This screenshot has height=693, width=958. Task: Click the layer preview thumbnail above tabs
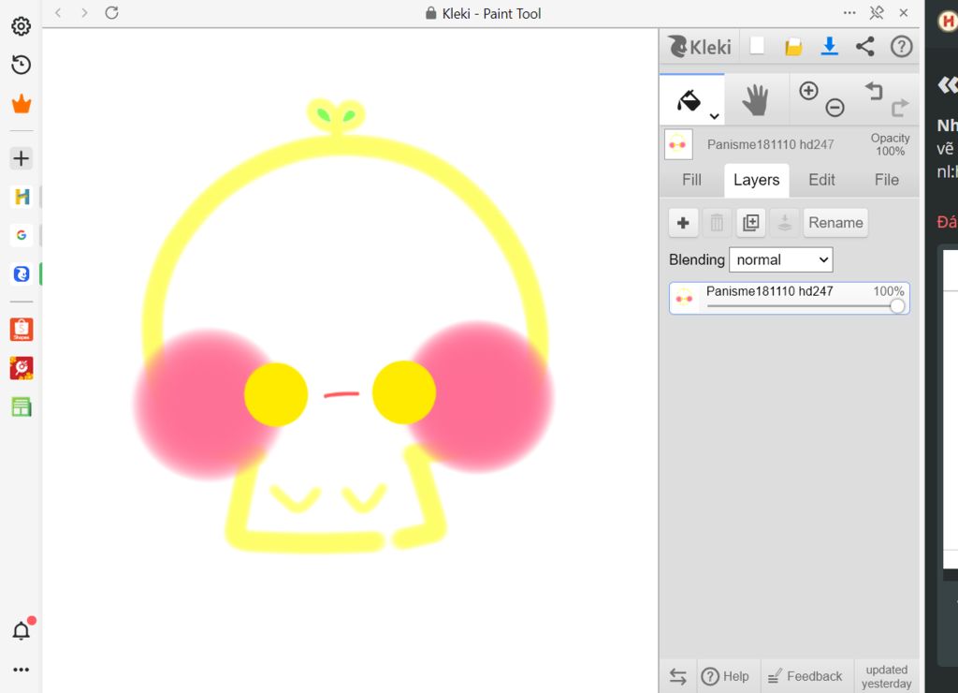678,144
